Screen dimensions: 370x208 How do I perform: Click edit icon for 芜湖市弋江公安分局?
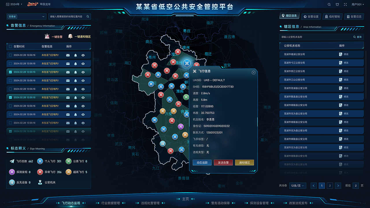[341, 63]
